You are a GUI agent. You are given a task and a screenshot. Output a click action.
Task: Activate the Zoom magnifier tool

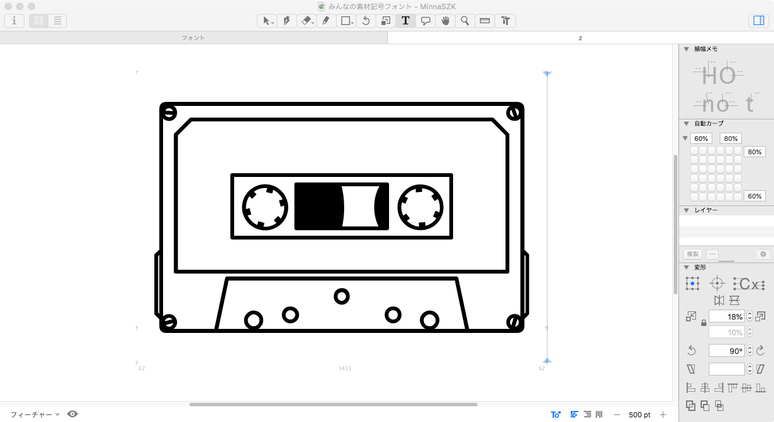465,21
